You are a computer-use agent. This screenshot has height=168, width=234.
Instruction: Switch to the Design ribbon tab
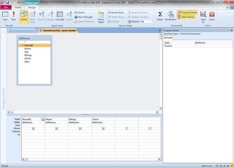click(x=32, y=7)
